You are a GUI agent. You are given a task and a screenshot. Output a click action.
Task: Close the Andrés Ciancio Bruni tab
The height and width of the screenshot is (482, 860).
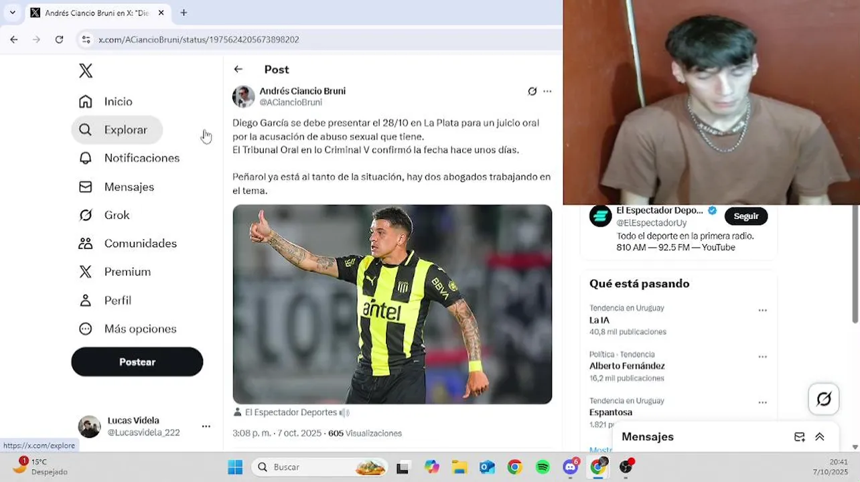tap(161, 13)
